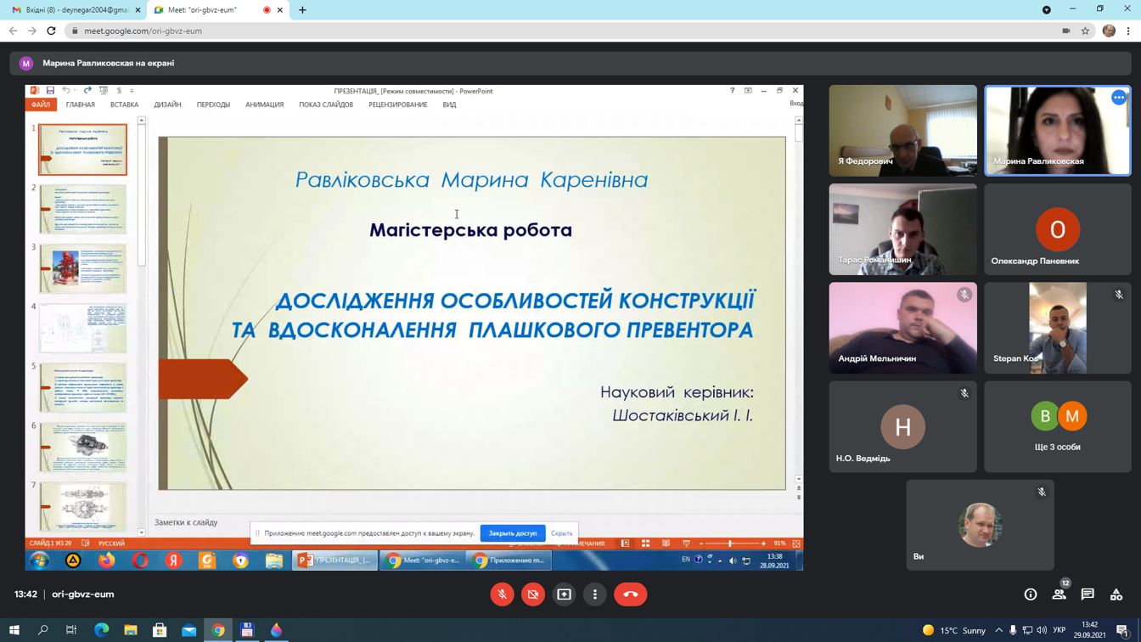This screenshot has height=642, width=1141.
Task: Bookmark this page with star icon
Action: pos(1085,31)
